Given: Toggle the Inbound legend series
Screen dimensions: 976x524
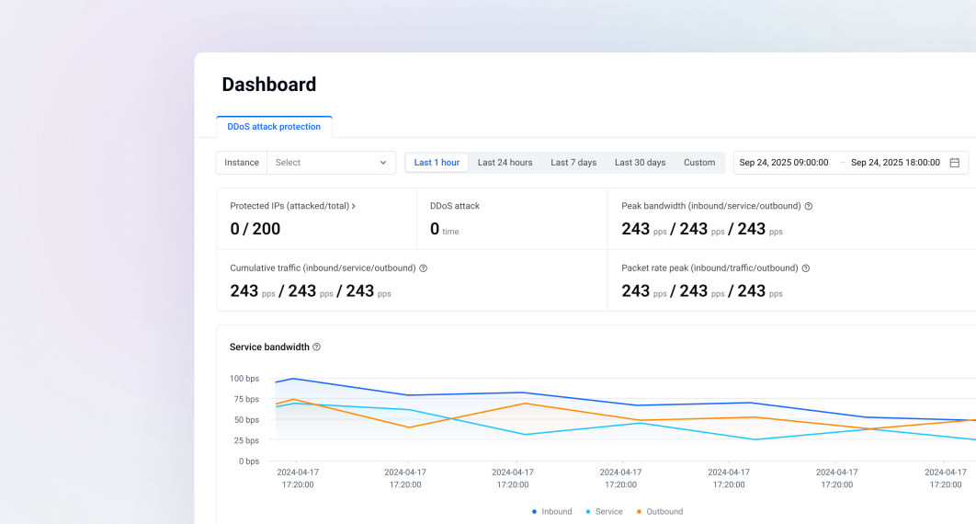Looking at the screenshot, I should pos(552,512).
